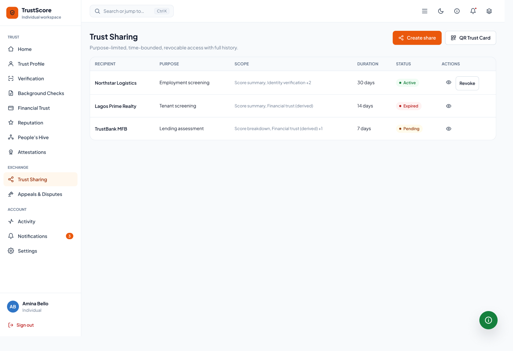The width and height of the screenshot is (513, 351).
Task: Click the Duration column header
Action: click(x=368, y=64)
